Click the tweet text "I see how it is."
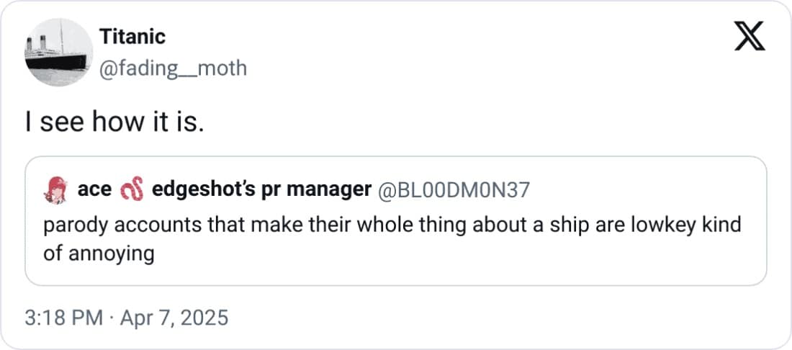 tap(114, 122)
